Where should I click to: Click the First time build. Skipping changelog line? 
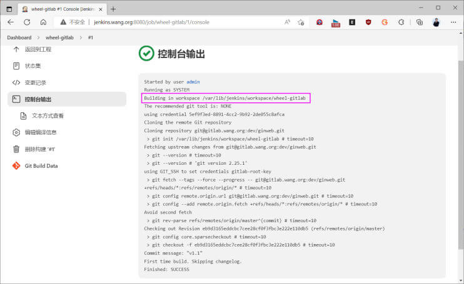pos(193,262)
